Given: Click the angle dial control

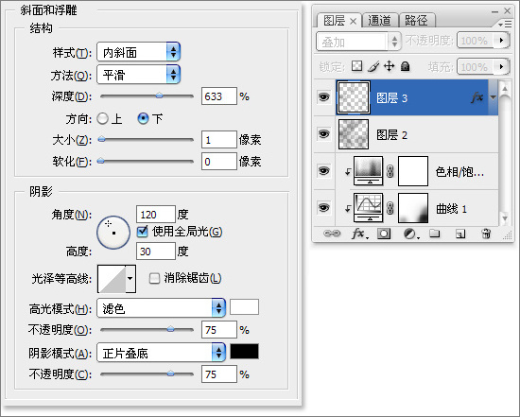Looking at the screenshot, I should pyautogui.click(x=113, y=233).
